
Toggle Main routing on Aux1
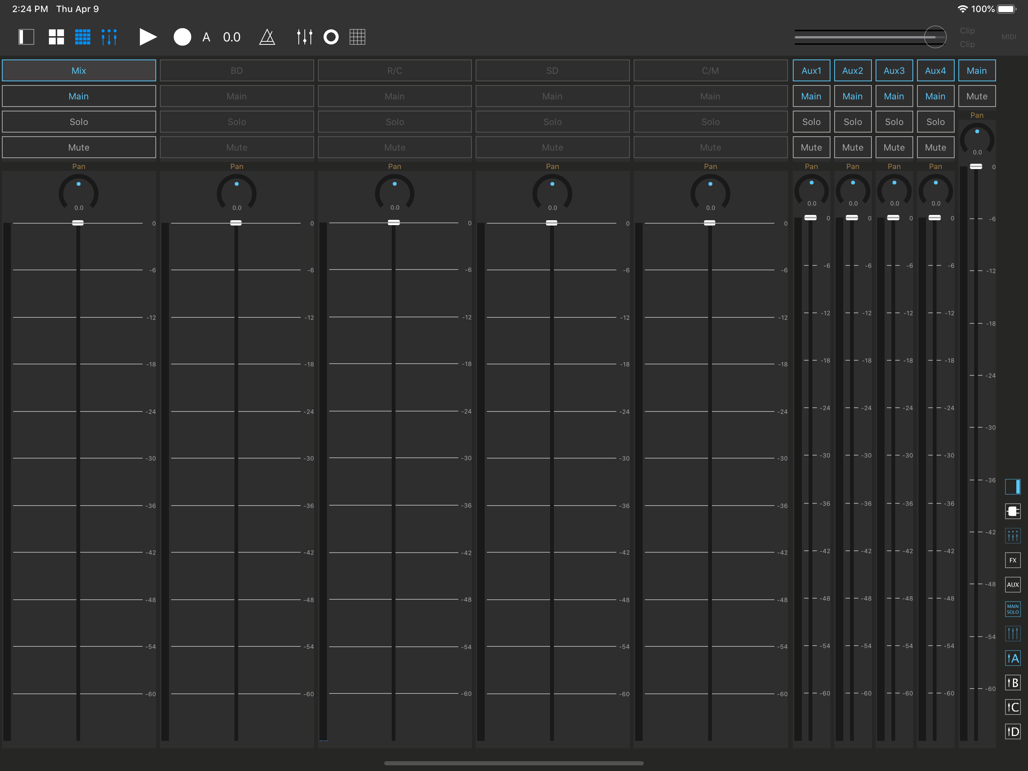pos(811,96)
